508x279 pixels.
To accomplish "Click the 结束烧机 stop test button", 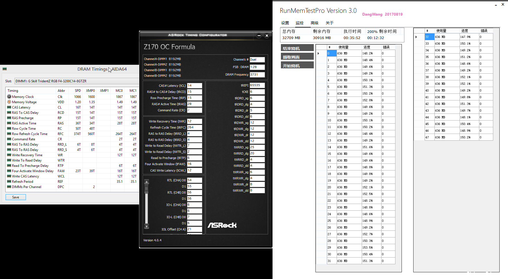I will click(x=297, y=48).
